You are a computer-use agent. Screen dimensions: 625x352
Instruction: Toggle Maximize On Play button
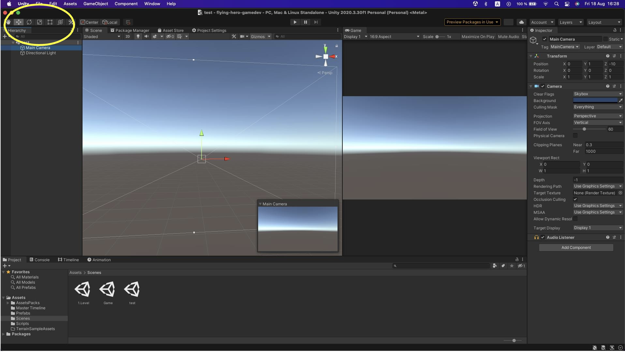point(478,36)
